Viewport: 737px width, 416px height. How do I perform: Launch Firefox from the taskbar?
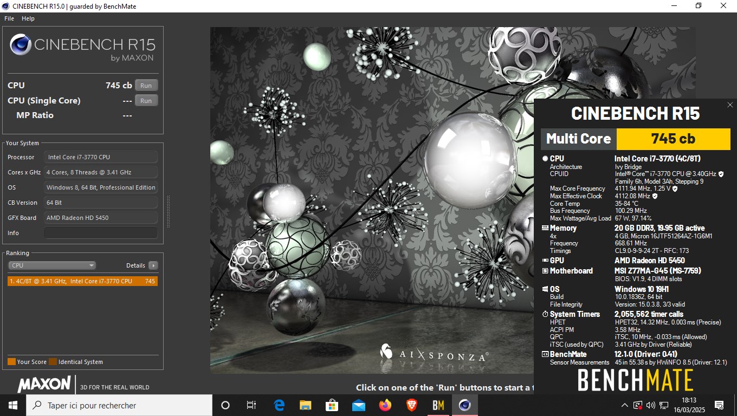tap(385, 405)
